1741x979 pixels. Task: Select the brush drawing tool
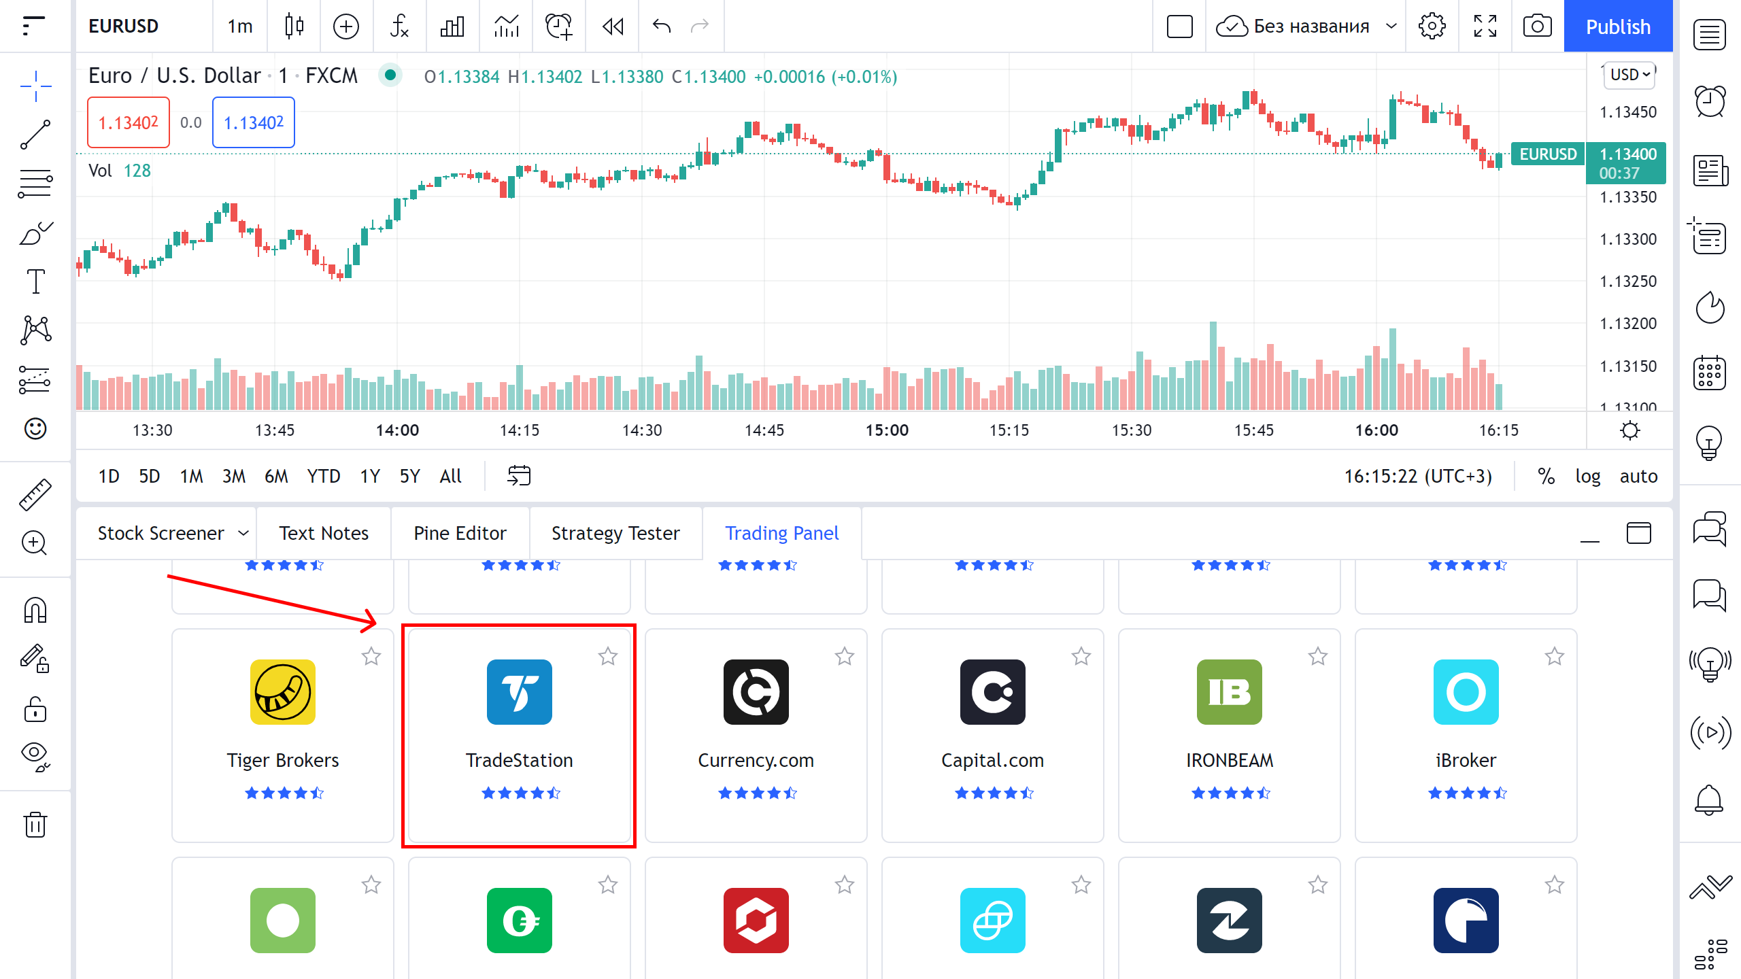(x=35, y=233)
